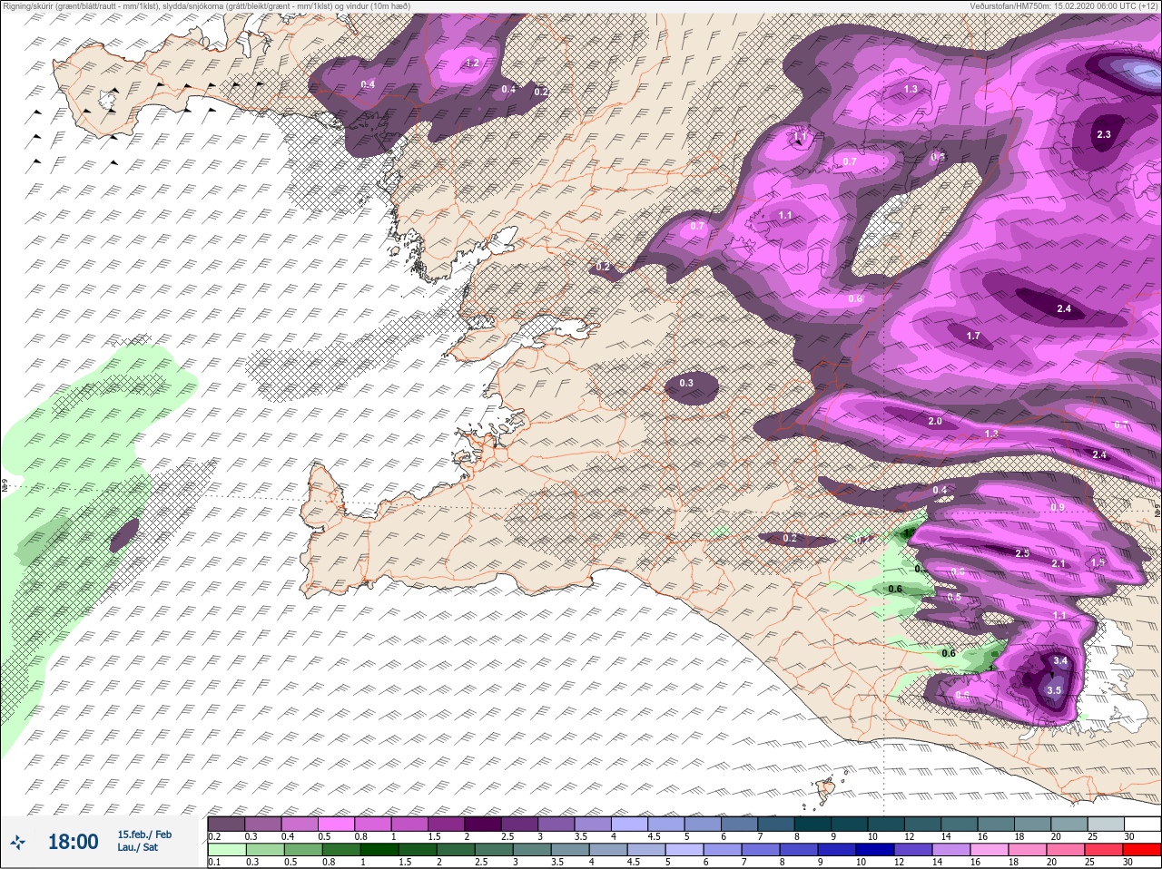Click the 1.7 precipitation value on the map
Image resolution: width=1162 pixels, height=869 pixels.
973,336
